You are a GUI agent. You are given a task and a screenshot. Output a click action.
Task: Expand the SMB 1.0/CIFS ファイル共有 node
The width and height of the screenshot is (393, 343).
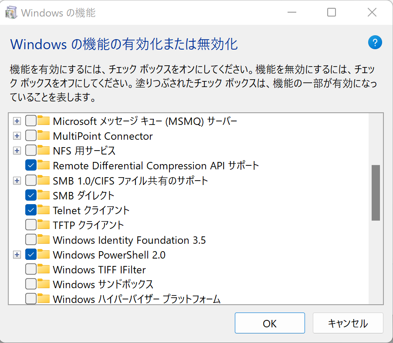pos(17,180)
